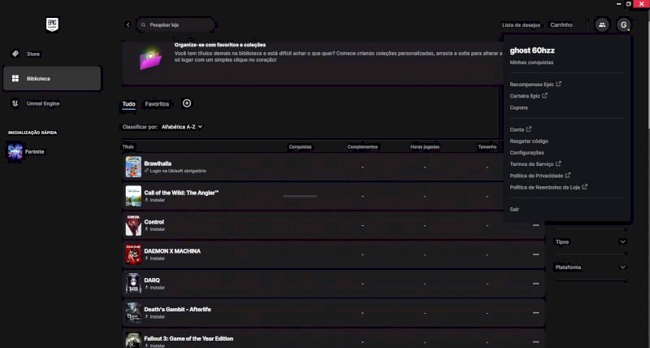This screenshot has height=348, width=650.
Task: Click the Título column header
Action: click(x=128, y=147)
